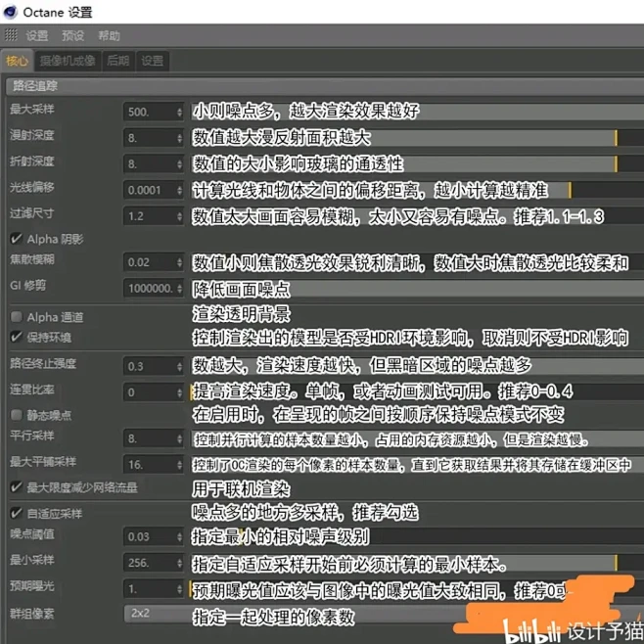Disable the Alpha 阴影 checkbox
This screenshot has width=644, height=644.
pyautogui.click(x=15, y=238)
